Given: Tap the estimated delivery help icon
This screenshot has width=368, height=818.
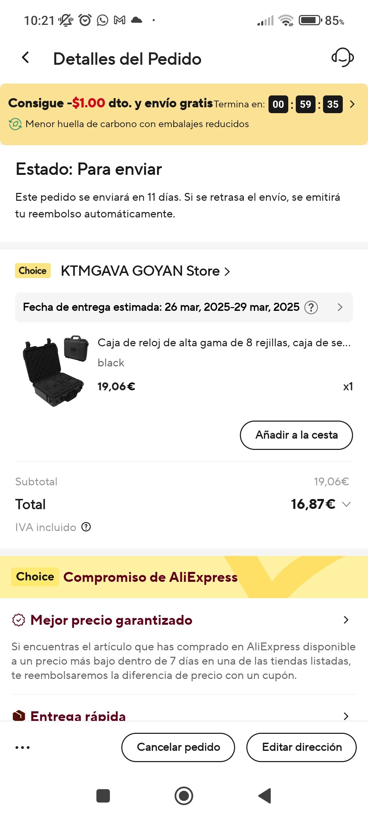Looking at the screenshot, I should [311, 307].
